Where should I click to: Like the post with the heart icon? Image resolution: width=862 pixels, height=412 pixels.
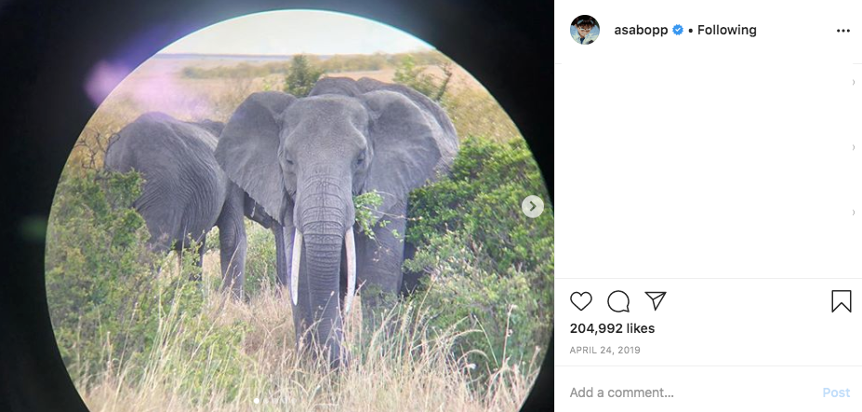[x=580, y=301]
